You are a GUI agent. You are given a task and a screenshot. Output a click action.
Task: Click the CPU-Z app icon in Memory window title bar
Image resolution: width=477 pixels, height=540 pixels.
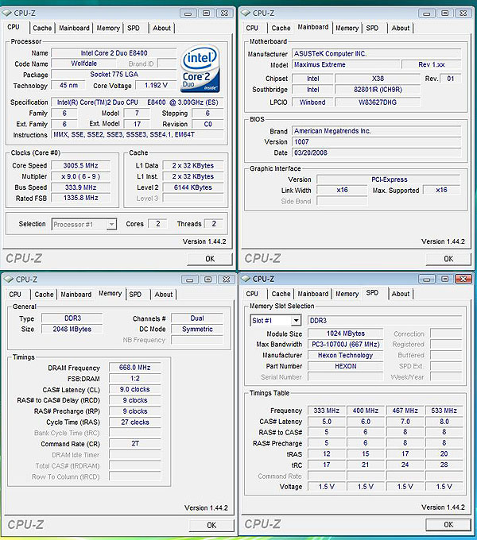9,280
